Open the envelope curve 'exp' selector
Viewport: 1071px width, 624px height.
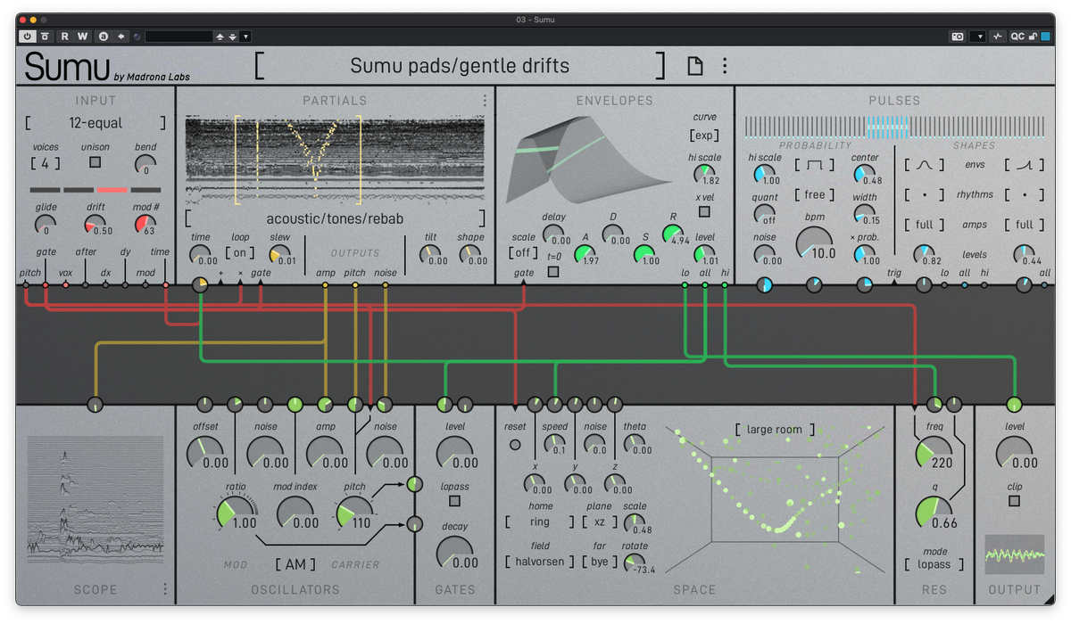[x=705, y=135]
